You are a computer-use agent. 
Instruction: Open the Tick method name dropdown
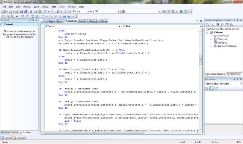click(x=201, y=27)
